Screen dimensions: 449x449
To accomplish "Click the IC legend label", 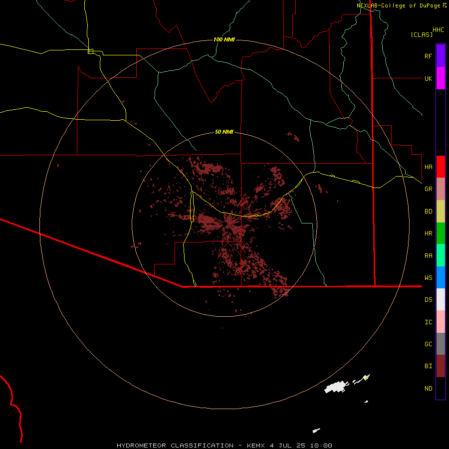I will pyautogui.click(x=428, y=322).
